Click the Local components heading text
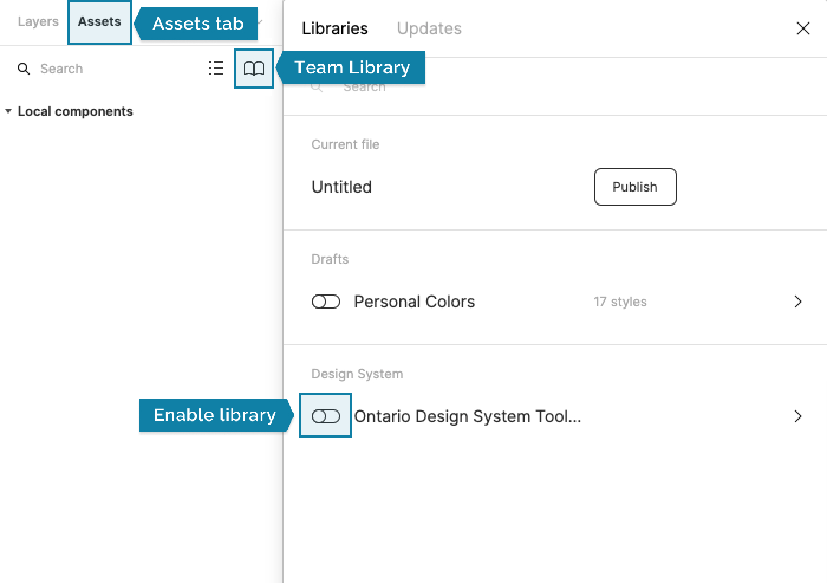The width and height of the screenshot is (827, 583). [x=75, y=111]
